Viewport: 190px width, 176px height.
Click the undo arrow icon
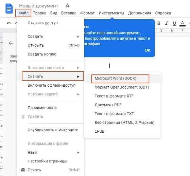pyautogui.click(x=9, y=23)
